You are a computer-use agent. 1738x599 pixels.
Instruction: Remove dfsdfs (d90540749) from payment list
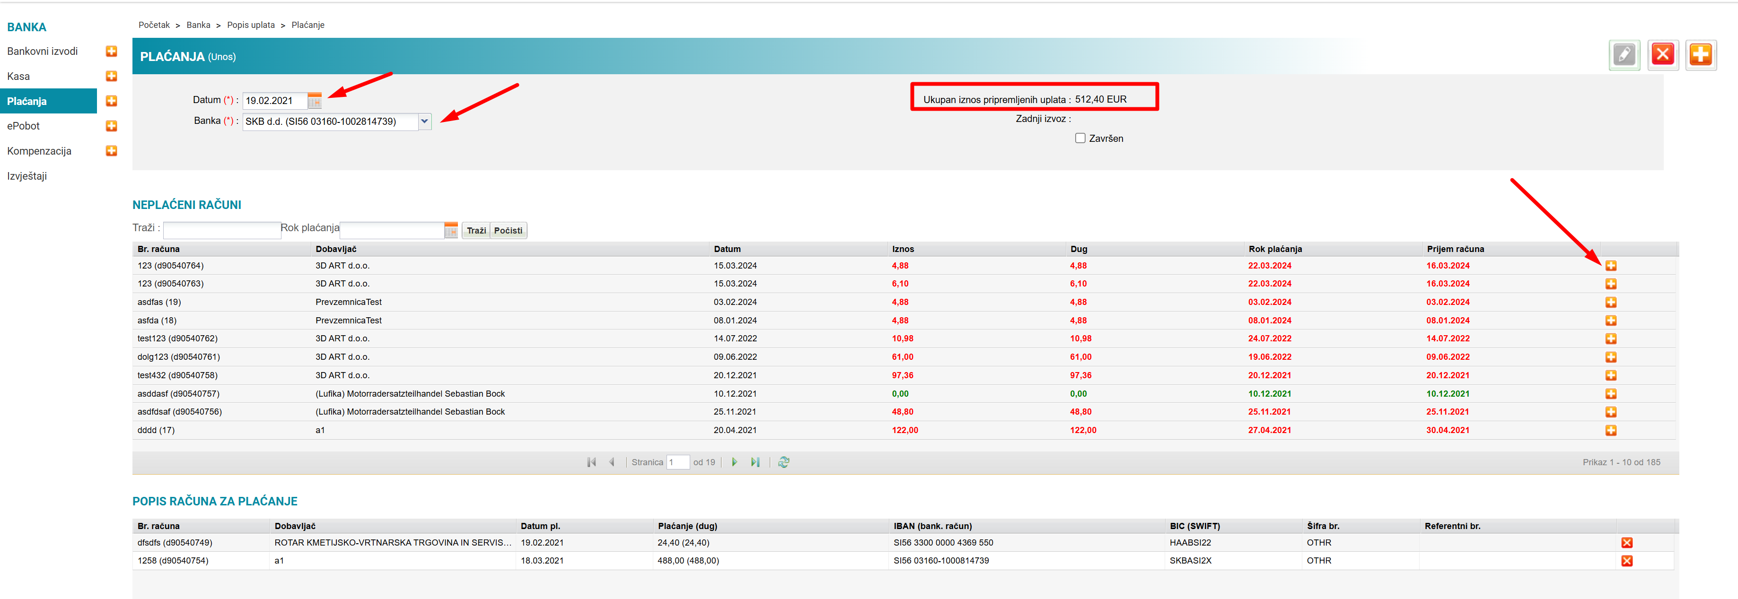point(1627,543)
